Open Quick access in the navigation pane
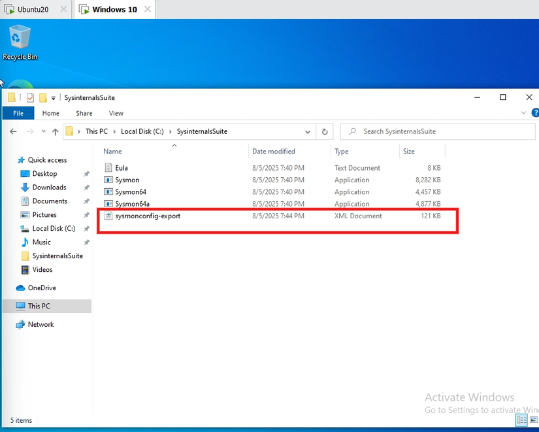The height and width of the screenshot is (432, 539). coord(47,160)
